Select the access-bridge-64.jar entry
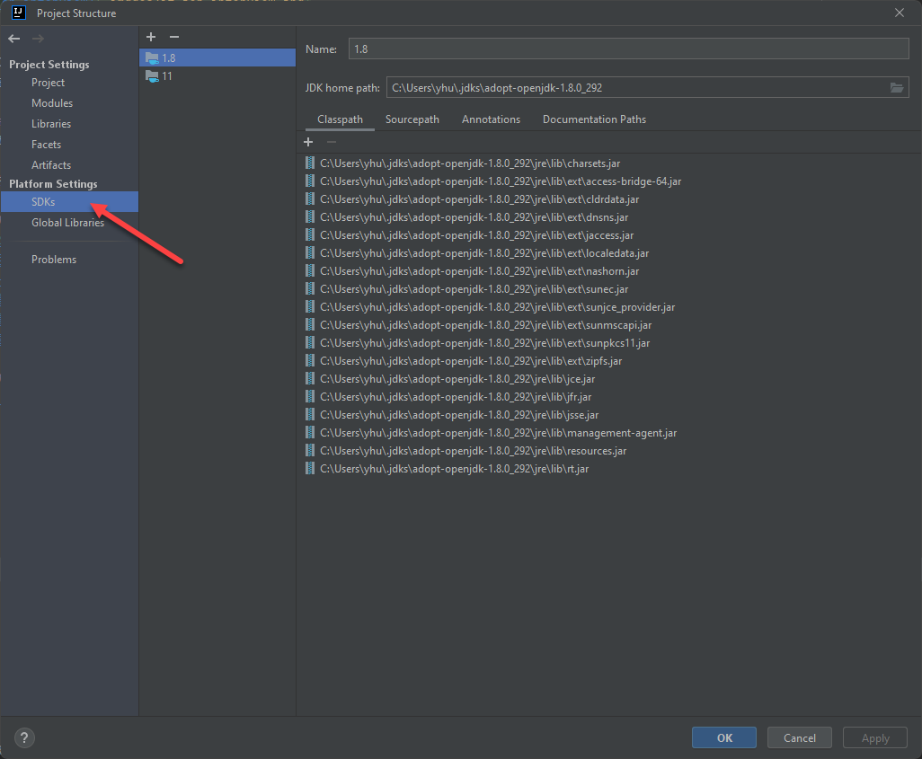The height and width of the screenshot is (759, 922). point(493,181)
